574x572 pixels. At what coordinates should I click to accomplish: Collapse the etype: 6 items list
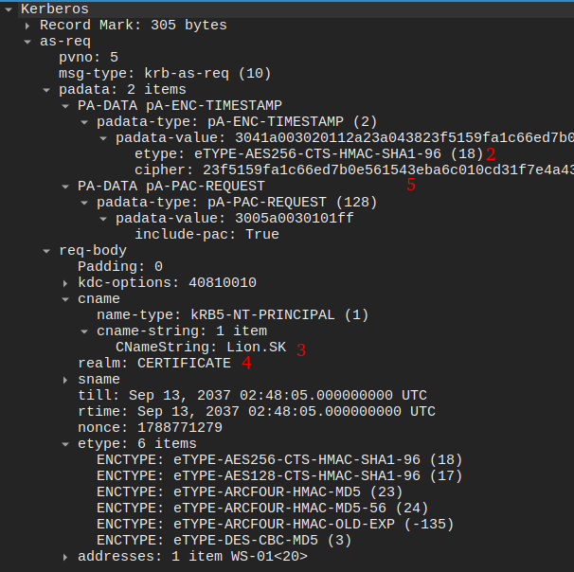click(x=65, y=443)
